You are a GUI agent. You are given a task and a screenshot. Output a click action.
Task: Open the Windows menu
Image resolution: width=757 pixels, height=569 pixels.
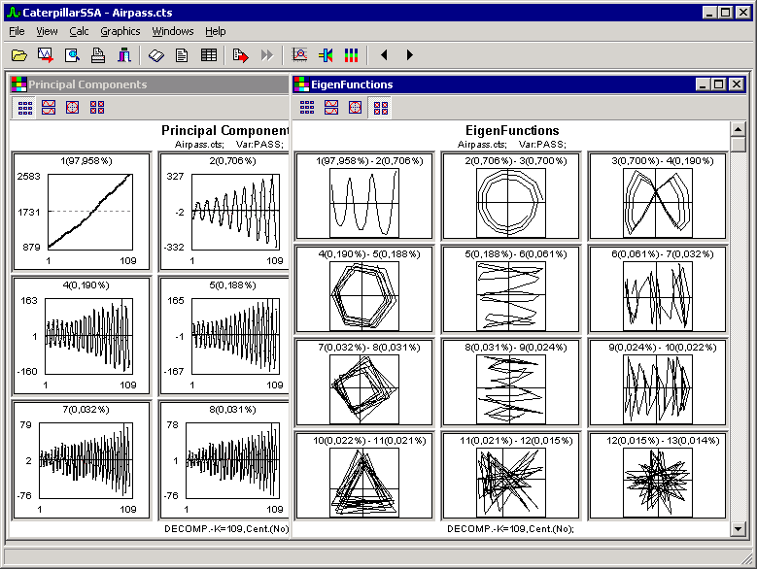tap(173, 31)
